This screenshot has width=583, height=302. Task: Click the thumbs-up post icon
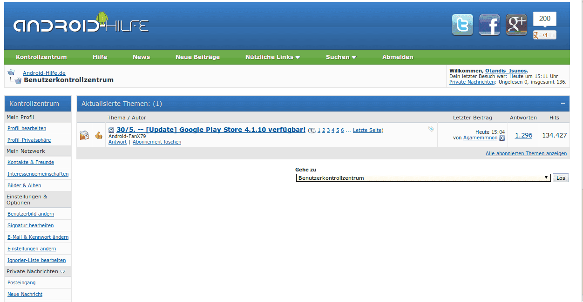(x=99, y=135)
